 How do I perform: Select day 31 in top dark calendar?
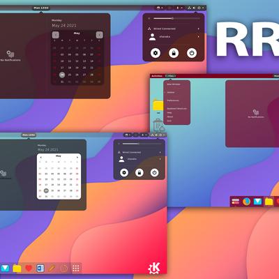tap(62, 82)
